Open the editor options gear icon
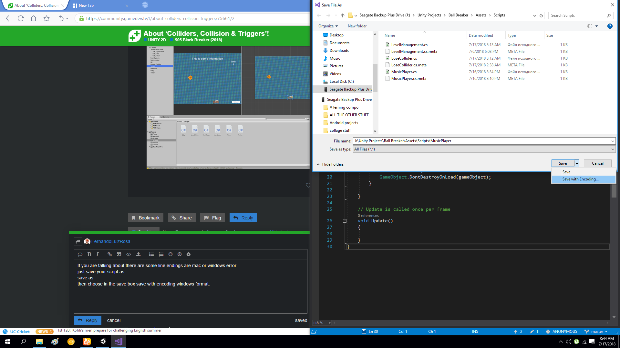Viewport: 620px width, 348px height. coord(189,254)
